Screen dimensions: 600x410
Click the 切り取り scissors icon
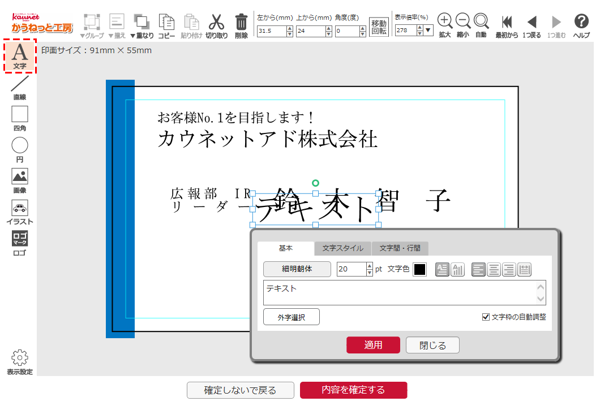(217, 26)
